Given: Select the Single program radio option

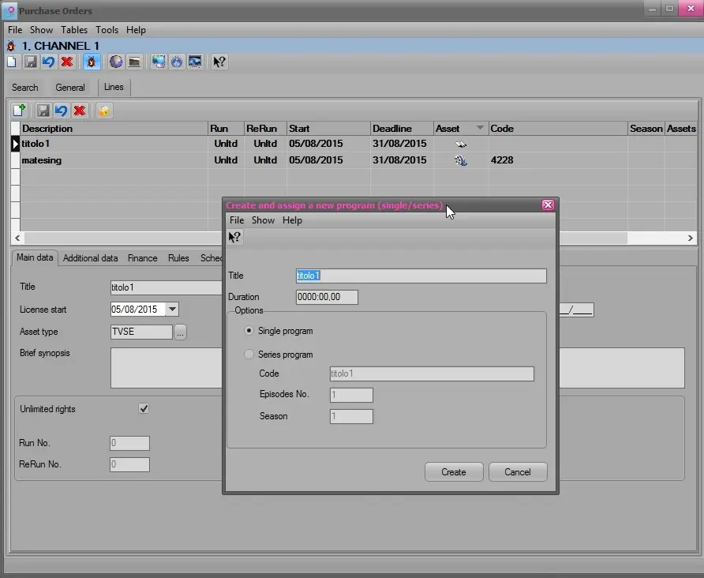Looking at the screenshot, I should [x=249, y=331].
